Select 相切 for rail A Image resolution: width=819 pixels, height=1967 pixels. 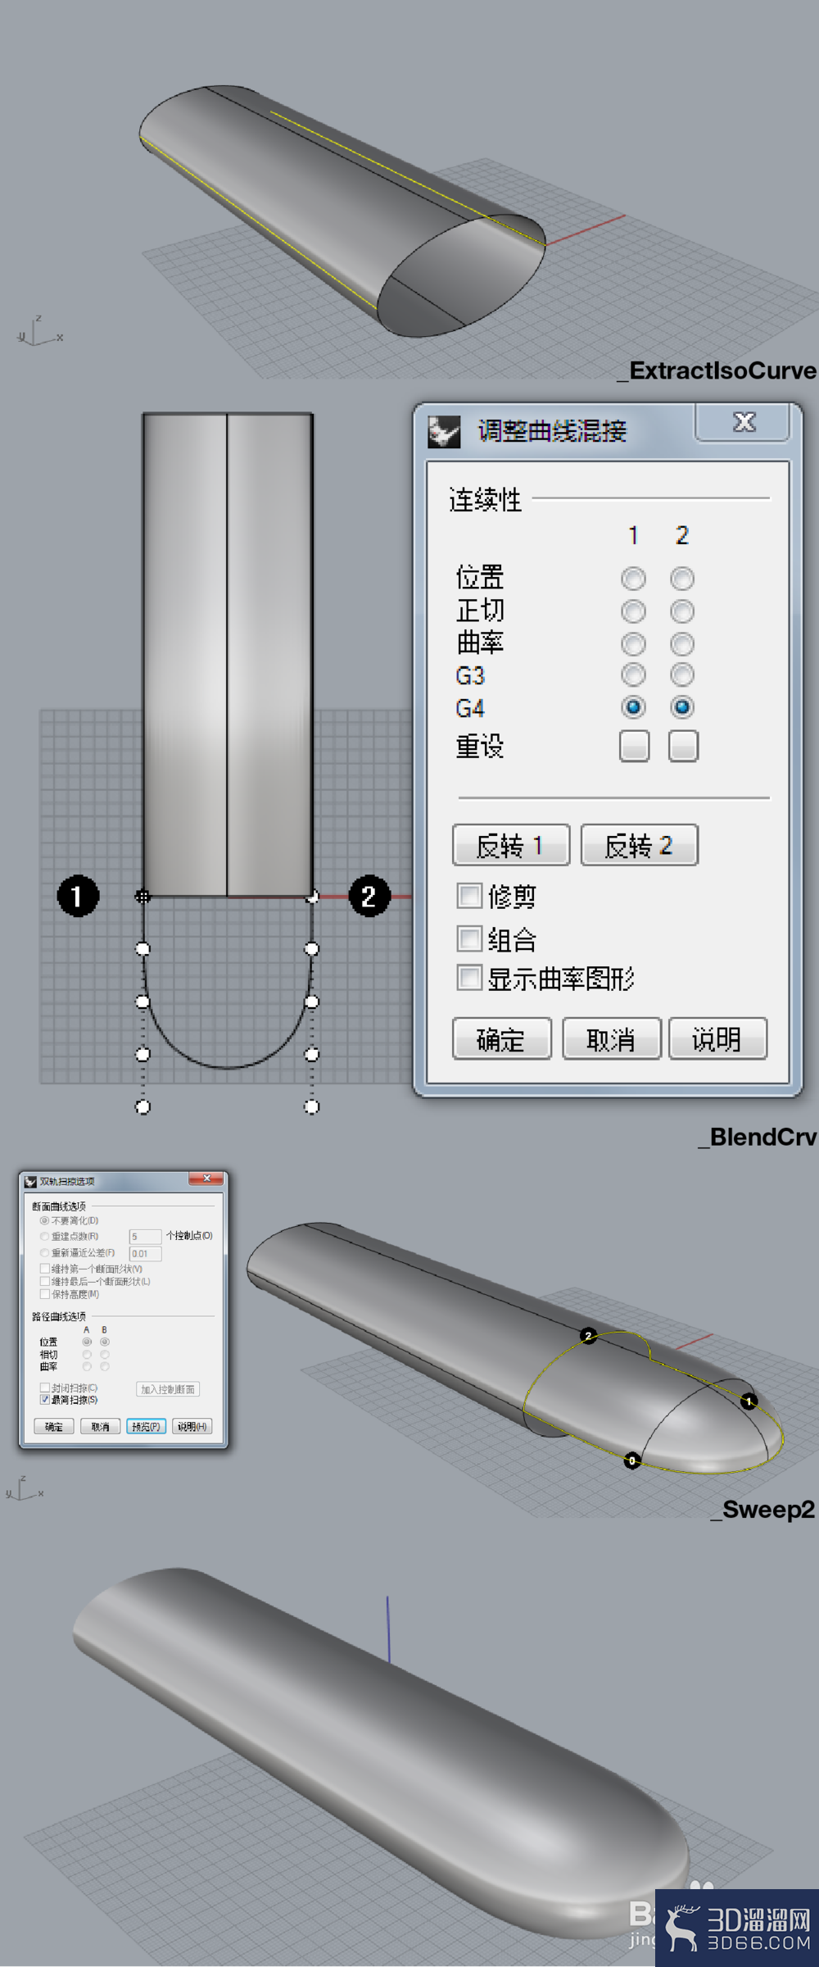(x=87, y=1355)
